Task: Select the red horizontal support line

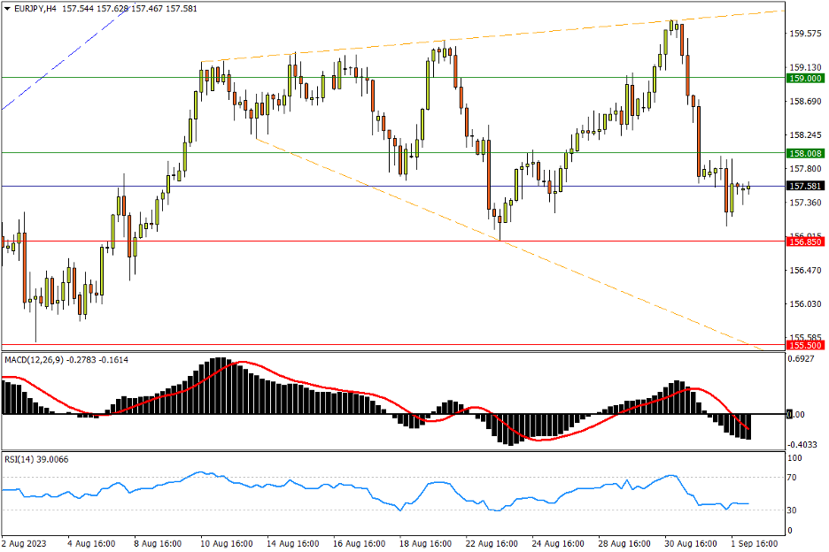Action: (354, 241)
